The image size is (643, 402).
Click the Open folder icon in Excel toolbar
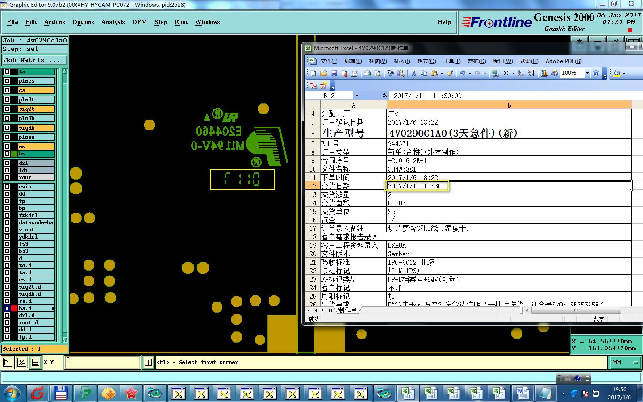[324, 73]
